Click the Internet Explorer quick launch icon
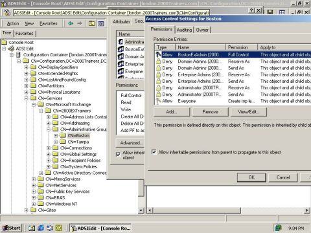 [x=41, y=228]
